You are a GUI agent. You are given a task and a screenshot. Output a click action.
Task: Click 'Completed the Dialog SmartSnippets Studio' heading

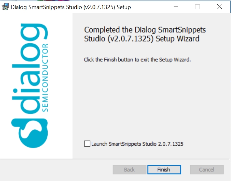[145, 34]
